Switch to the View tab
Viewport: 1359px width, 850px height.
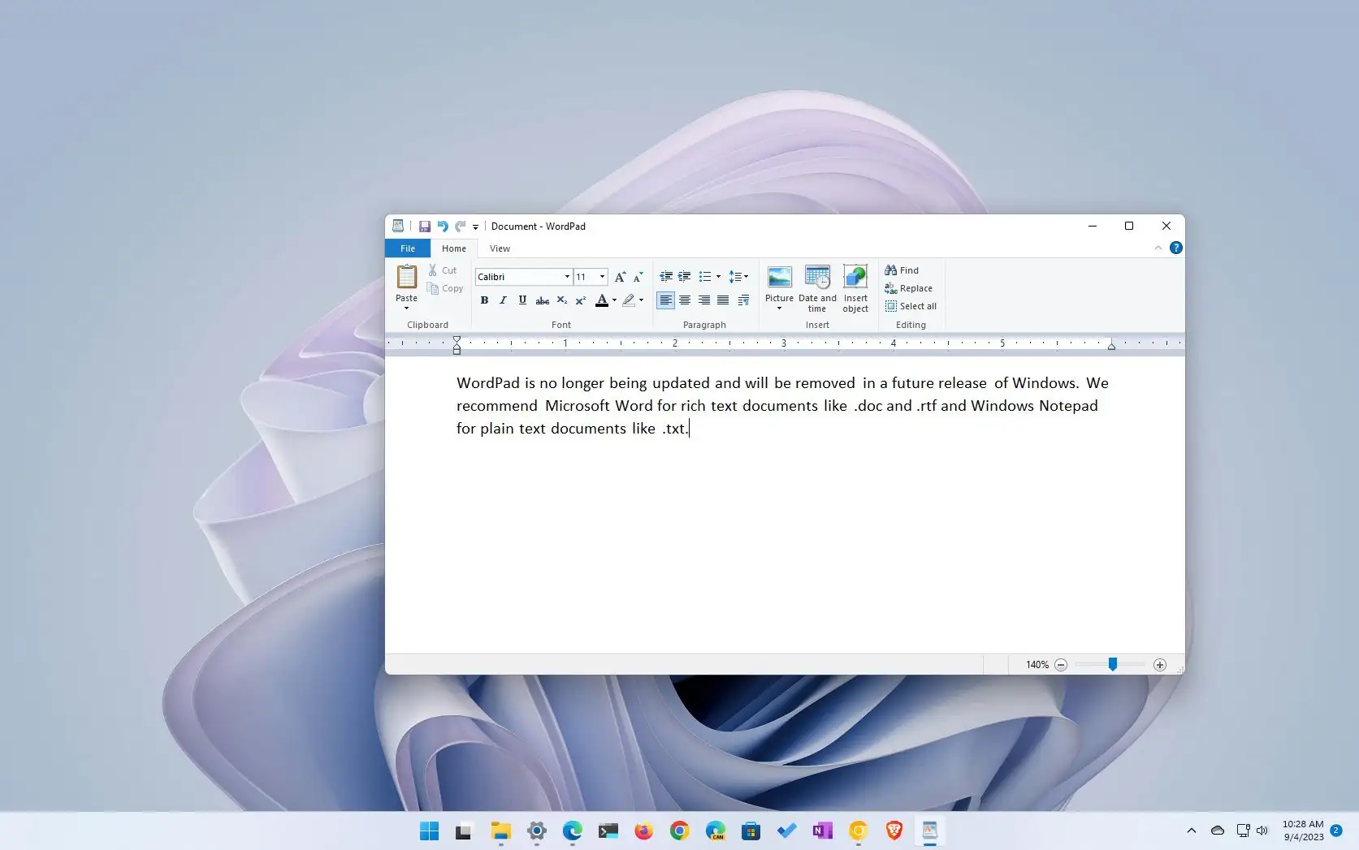500,248
